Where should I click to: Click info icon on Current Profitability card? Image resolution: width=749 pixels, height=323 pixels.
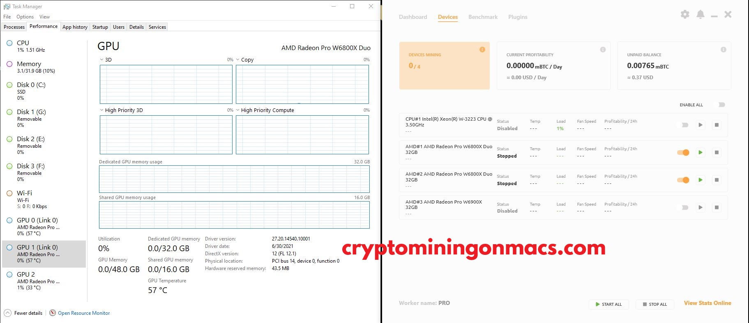coord(603,49)
